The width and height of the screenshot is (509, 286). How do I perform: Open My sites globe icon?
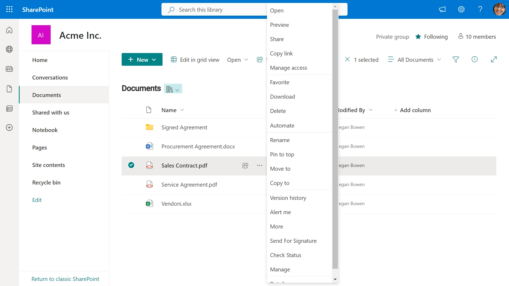coord(9,49)
